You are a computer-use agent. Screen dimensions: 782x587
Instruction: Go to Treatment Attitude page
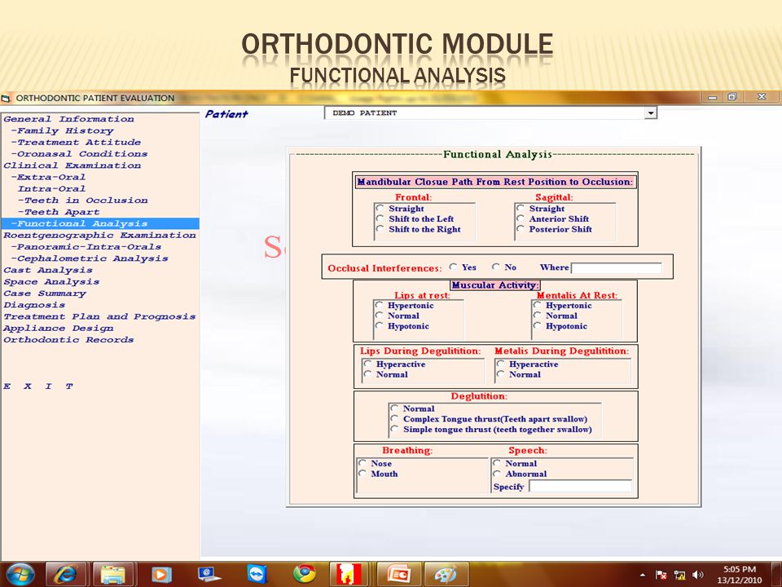[76, 142]
